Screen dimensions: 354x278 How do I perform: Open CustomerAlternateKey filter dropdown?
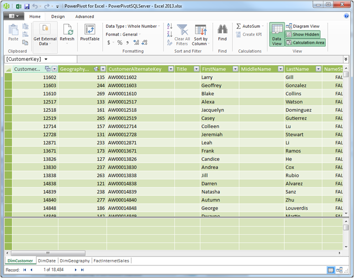[x=171, y=69]
